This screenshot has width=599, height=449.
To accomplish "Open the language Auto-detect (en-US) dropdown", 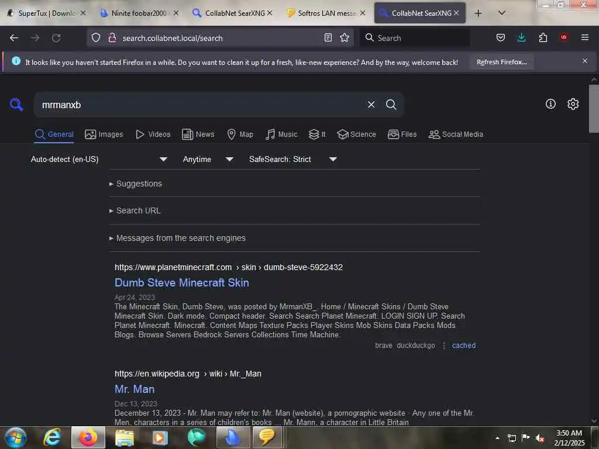I will tap(98, 159).
